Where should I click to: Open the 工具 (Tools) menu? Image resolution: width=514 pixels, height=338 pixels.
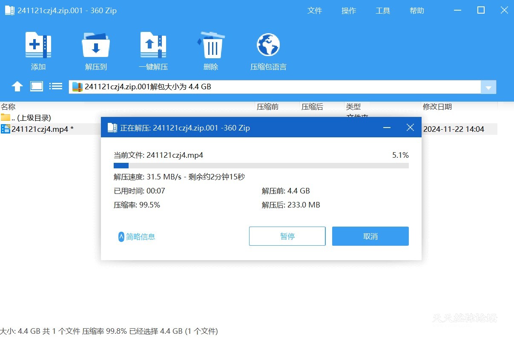(383, 11)
